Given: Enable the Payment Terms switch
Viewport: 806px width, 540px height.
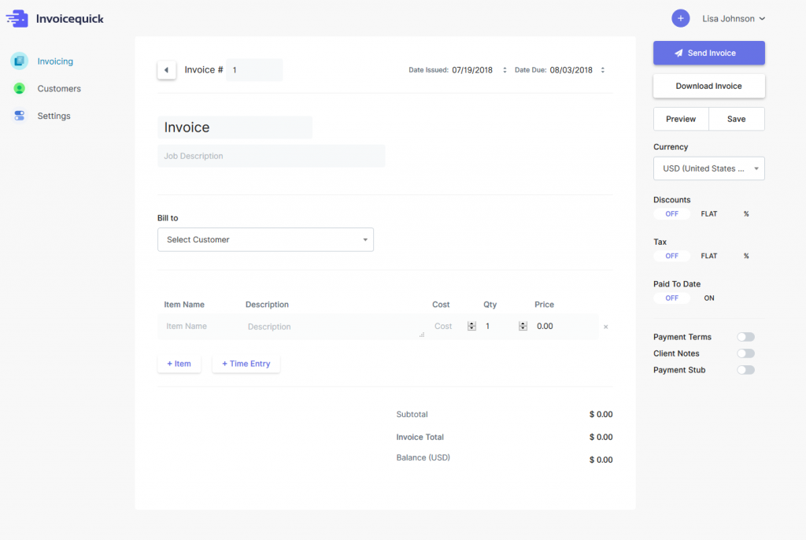Looking at the screenshot, I should (x=745, y=336).
